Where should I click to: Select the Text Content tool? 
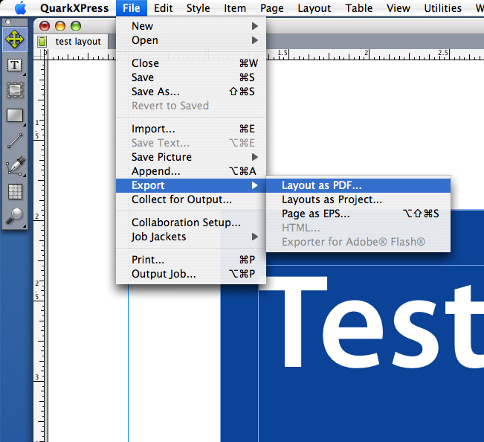pyautogui.click(x=15, y=65)
